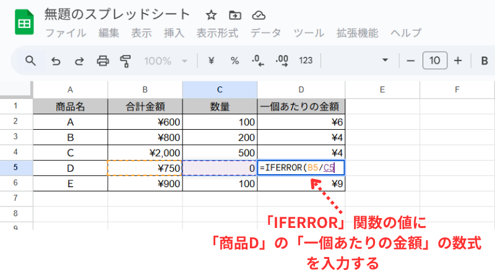This screenshot has width=495, height=278.
Task: Click the font size field showing 10
Action: (434, 61)
